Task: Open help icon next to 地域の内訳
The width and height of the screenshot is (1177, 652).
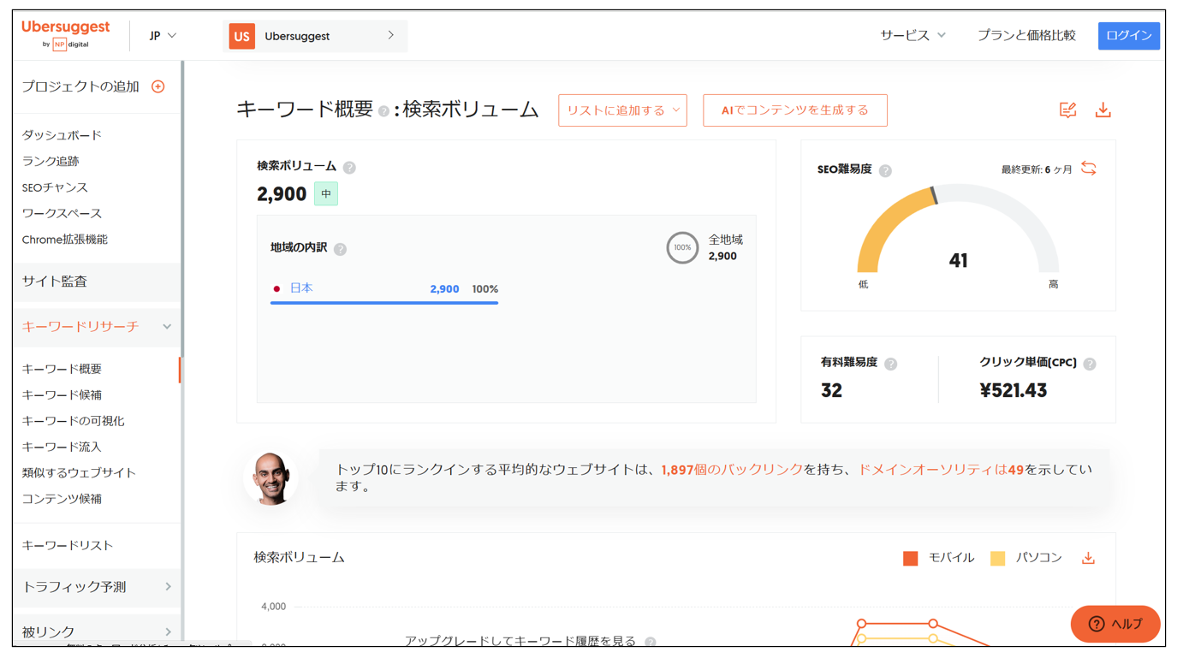Action: (x=341, y=249)
